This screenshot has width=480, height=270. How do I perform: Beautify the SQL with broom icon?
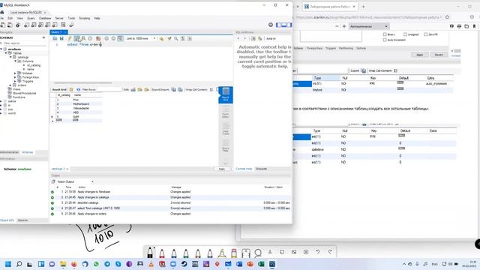coord(169,38)
